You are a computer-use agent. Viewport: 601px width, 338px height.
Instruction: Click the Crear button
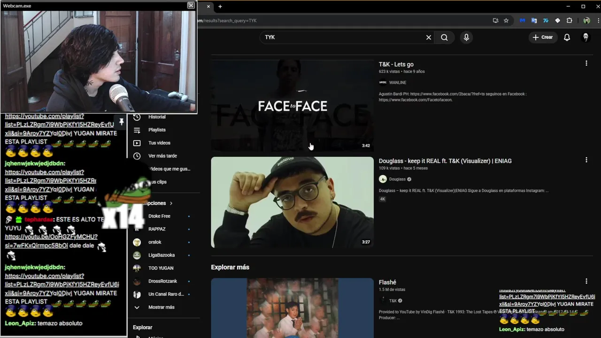pos(543,38)
